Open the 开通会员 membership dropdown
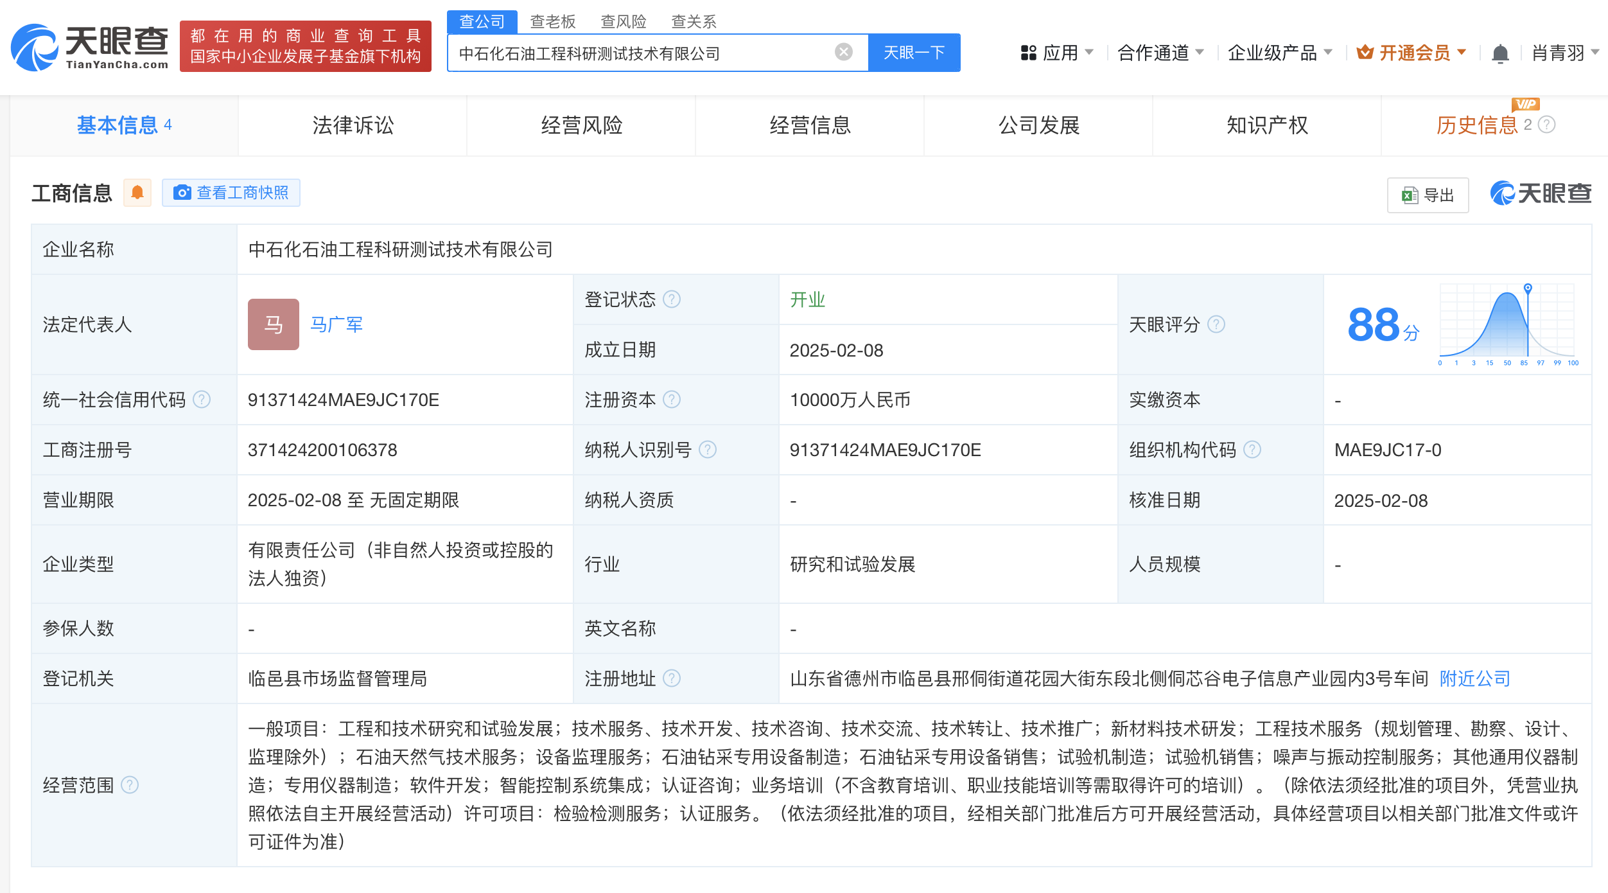 [x=1411, y=53]
